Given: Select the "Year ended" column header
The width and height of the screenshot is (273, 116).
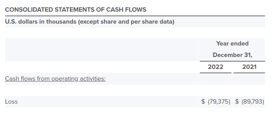Looking at the screenshot, I should [x=232, y=43].
